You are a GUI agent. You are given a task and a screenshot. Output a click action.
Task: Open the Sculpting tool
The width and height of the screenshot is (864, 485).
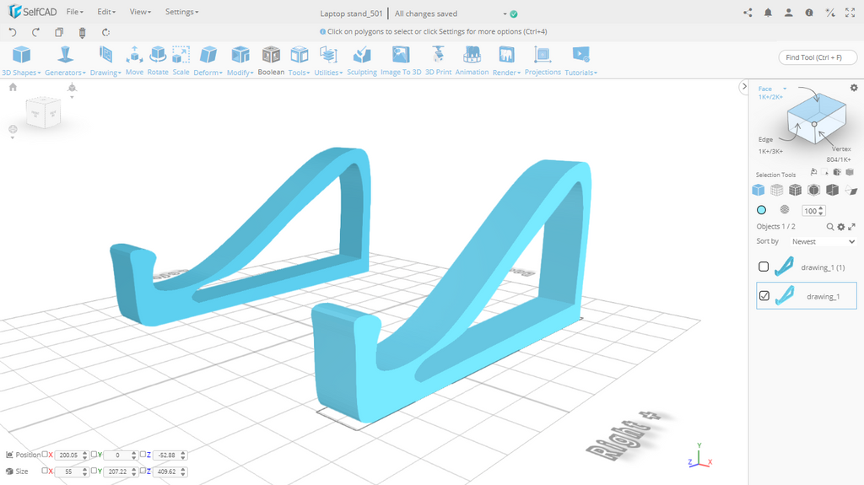tap(362, 59)
